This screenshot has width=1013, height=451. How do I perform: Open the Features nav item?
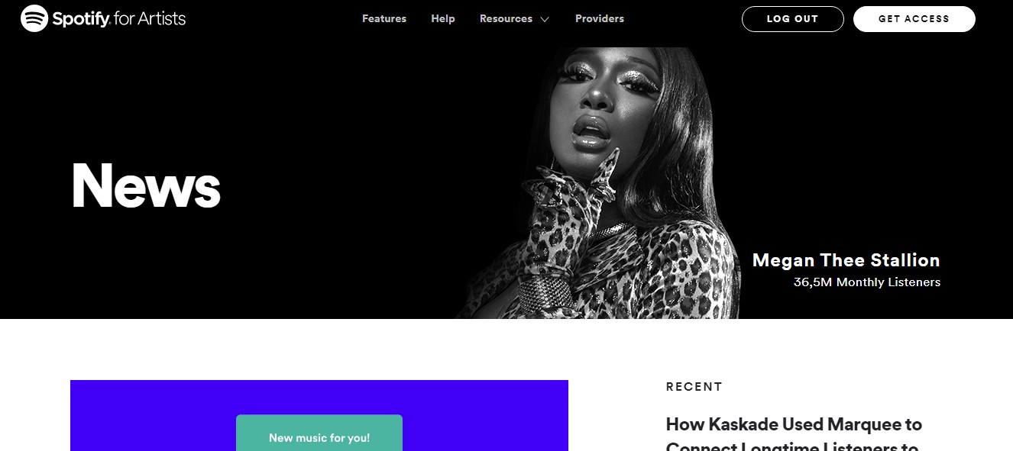[384, 18]
